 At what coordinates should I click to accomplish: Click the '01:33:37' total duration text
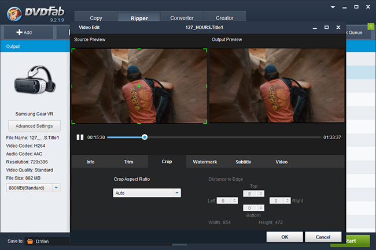(x=332, y=137)
